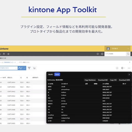Image resolution: width=132 pixels, height=132 pixels.
Task: Open the three-dots more options menu
Action: [129, 68]
